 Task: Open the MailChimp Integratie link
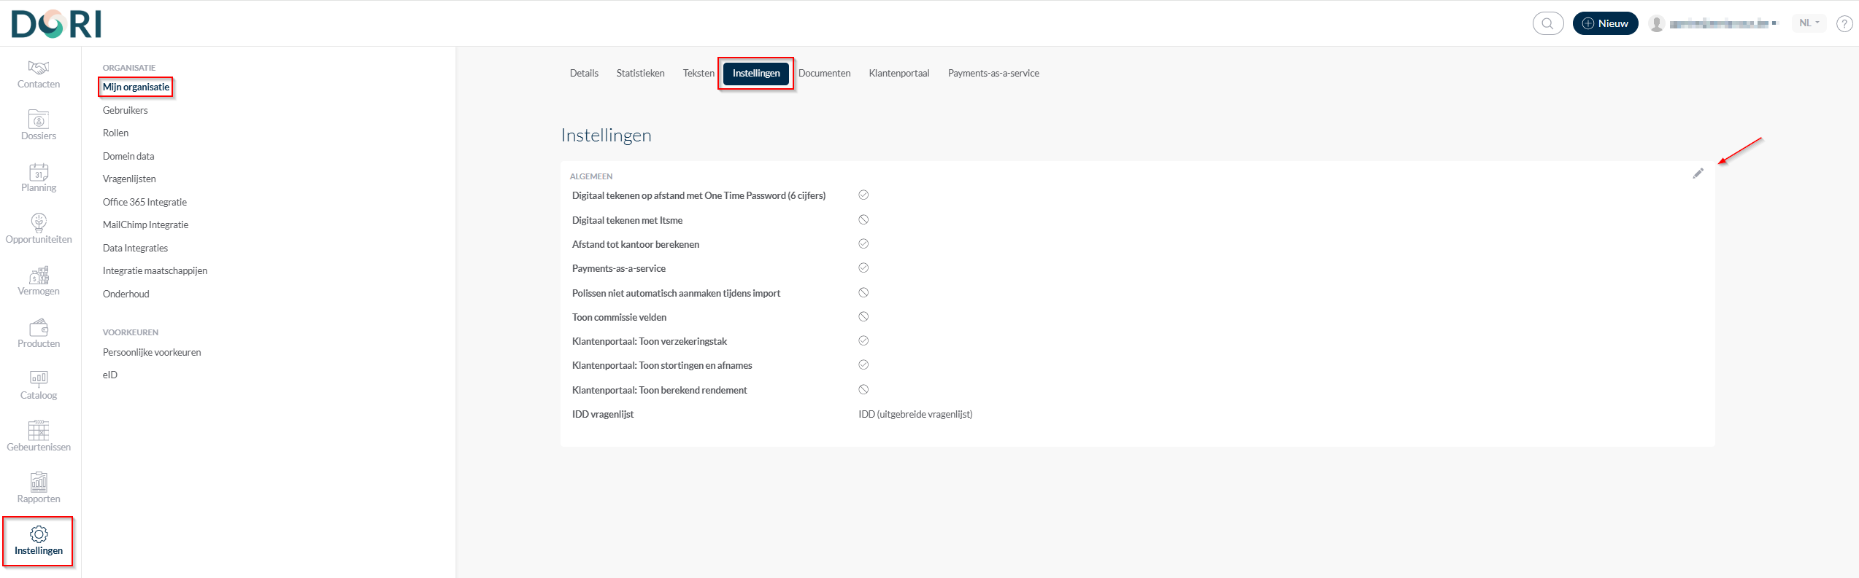click(145, 224)
